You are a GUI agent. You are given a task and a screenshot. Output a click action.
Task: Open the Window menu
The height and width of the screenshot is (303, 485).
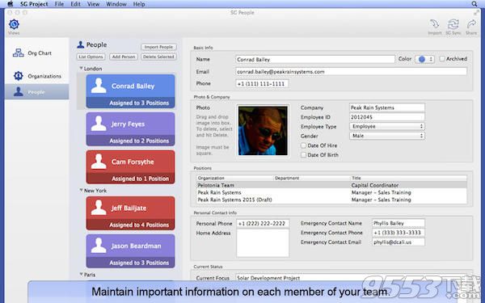116,4
